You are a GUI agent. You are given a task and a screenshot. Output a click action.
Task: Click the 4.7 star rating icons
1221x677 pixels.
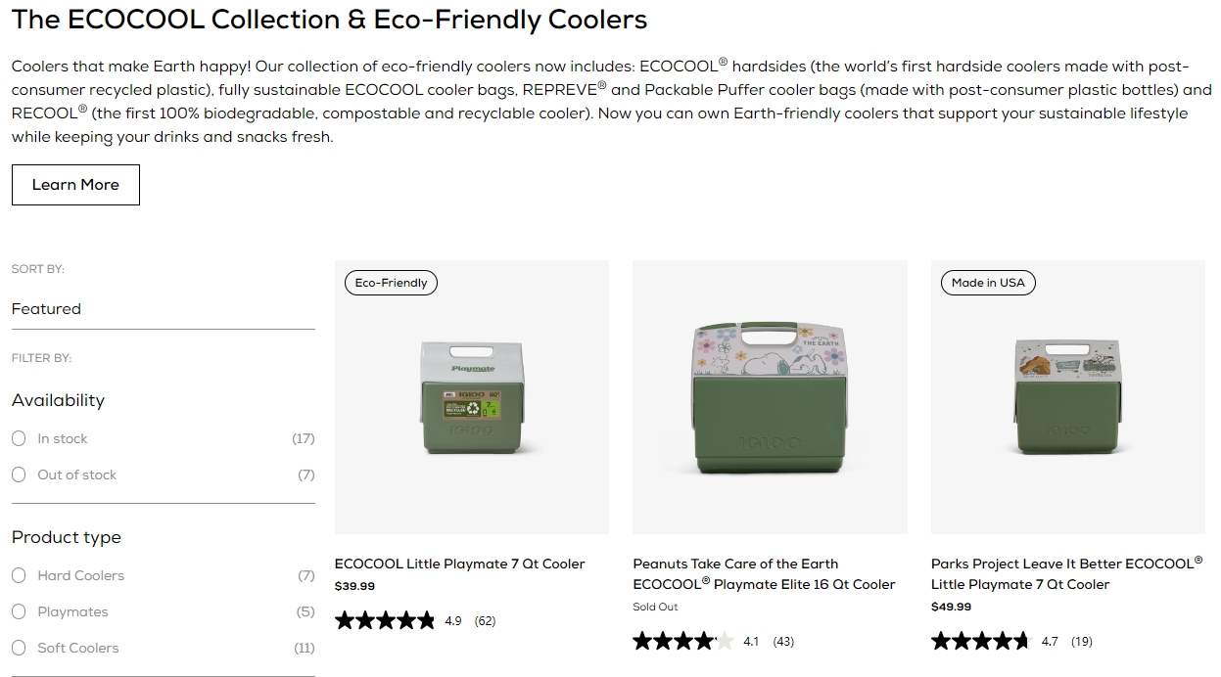(x=981, y=641)
